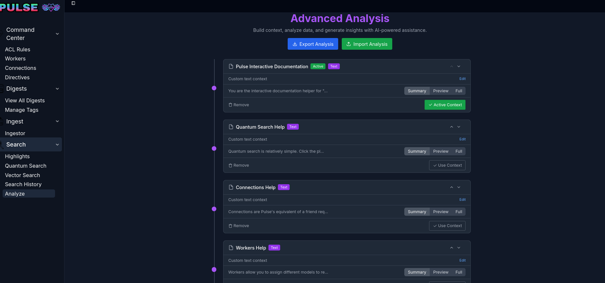
Task: Toggle the Active Context button off
Action: point(445,105)
